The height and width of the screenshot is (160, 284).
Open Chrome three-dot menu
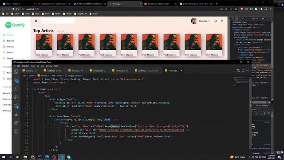coord(270,9)
